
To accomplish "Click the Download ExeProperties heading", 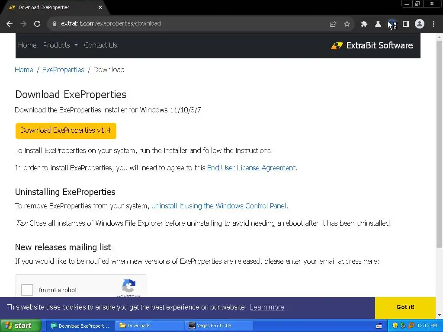I will (71, 95).
